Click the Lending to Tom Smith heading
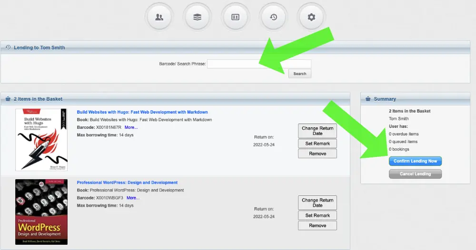 tap(40, 48)
